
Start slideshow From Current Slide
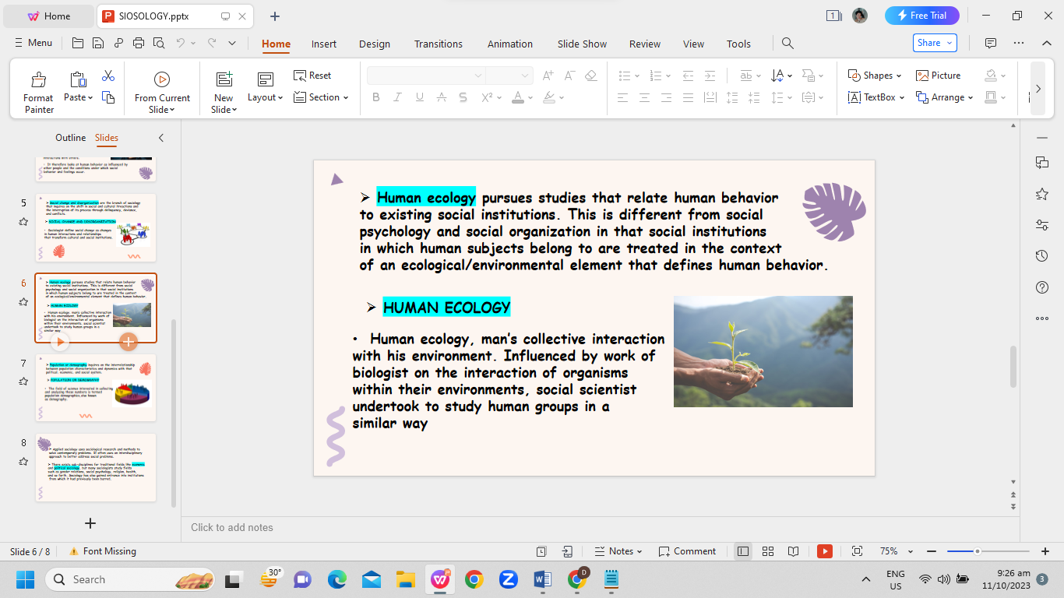click(x=162, y=79)
